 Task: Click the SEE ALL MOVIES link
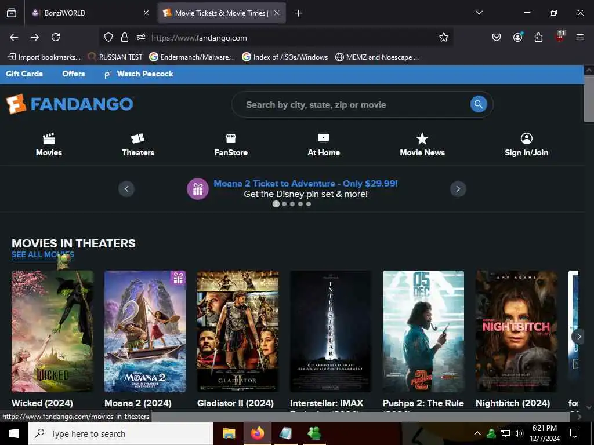coord(43,255)
